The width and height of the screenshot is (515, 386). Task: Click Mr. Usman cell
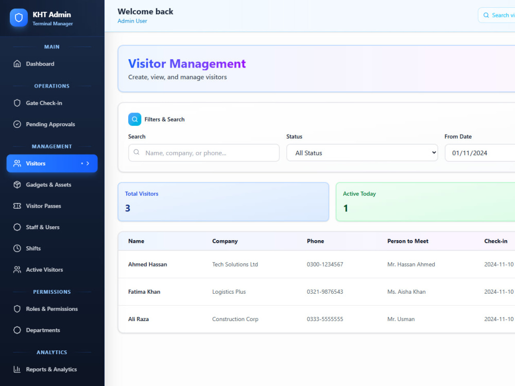pyautogui.click(x=401, y=319)
